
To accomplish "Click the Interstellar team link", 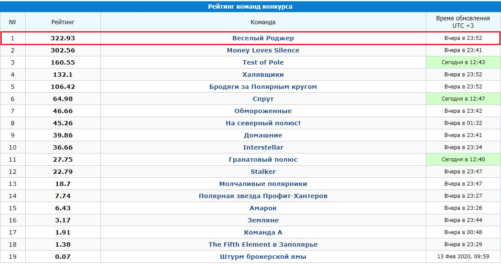I will 263,147.
